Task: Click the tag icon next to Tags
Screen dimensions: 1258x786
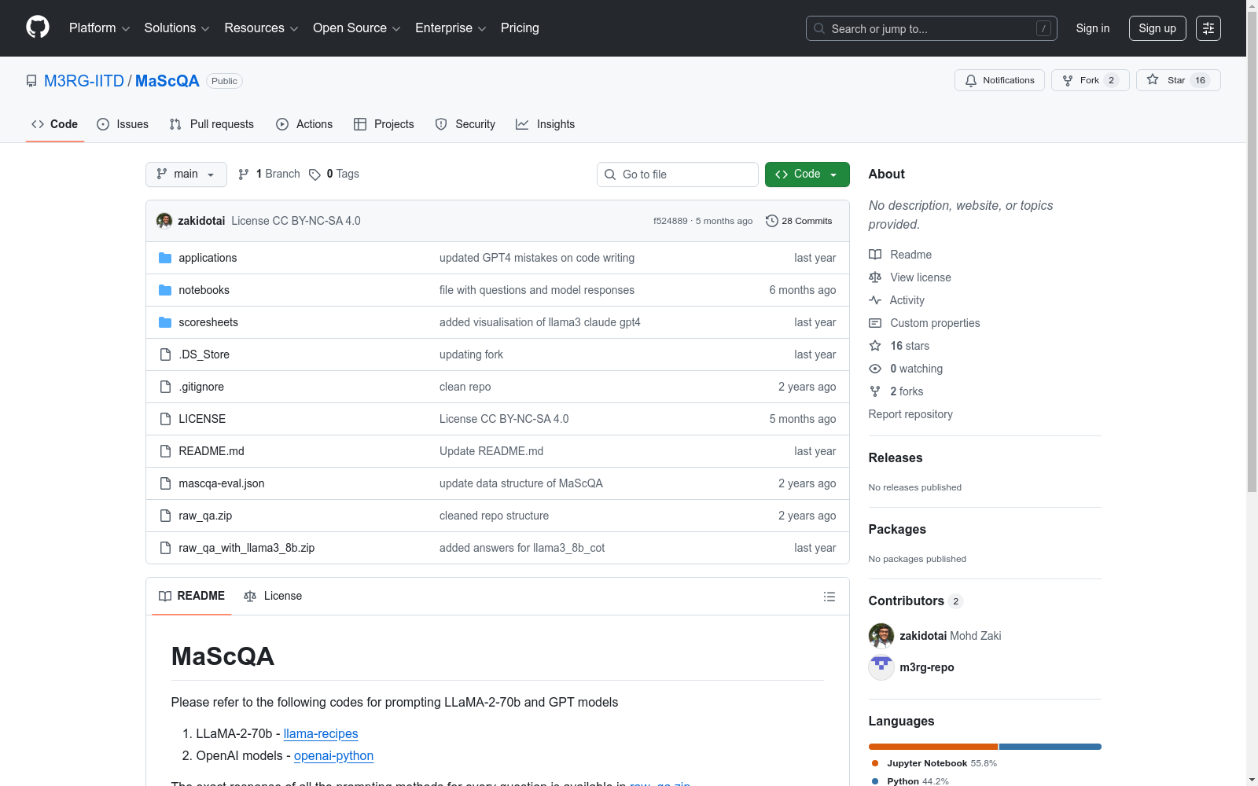Action: (x=314, y=174)
